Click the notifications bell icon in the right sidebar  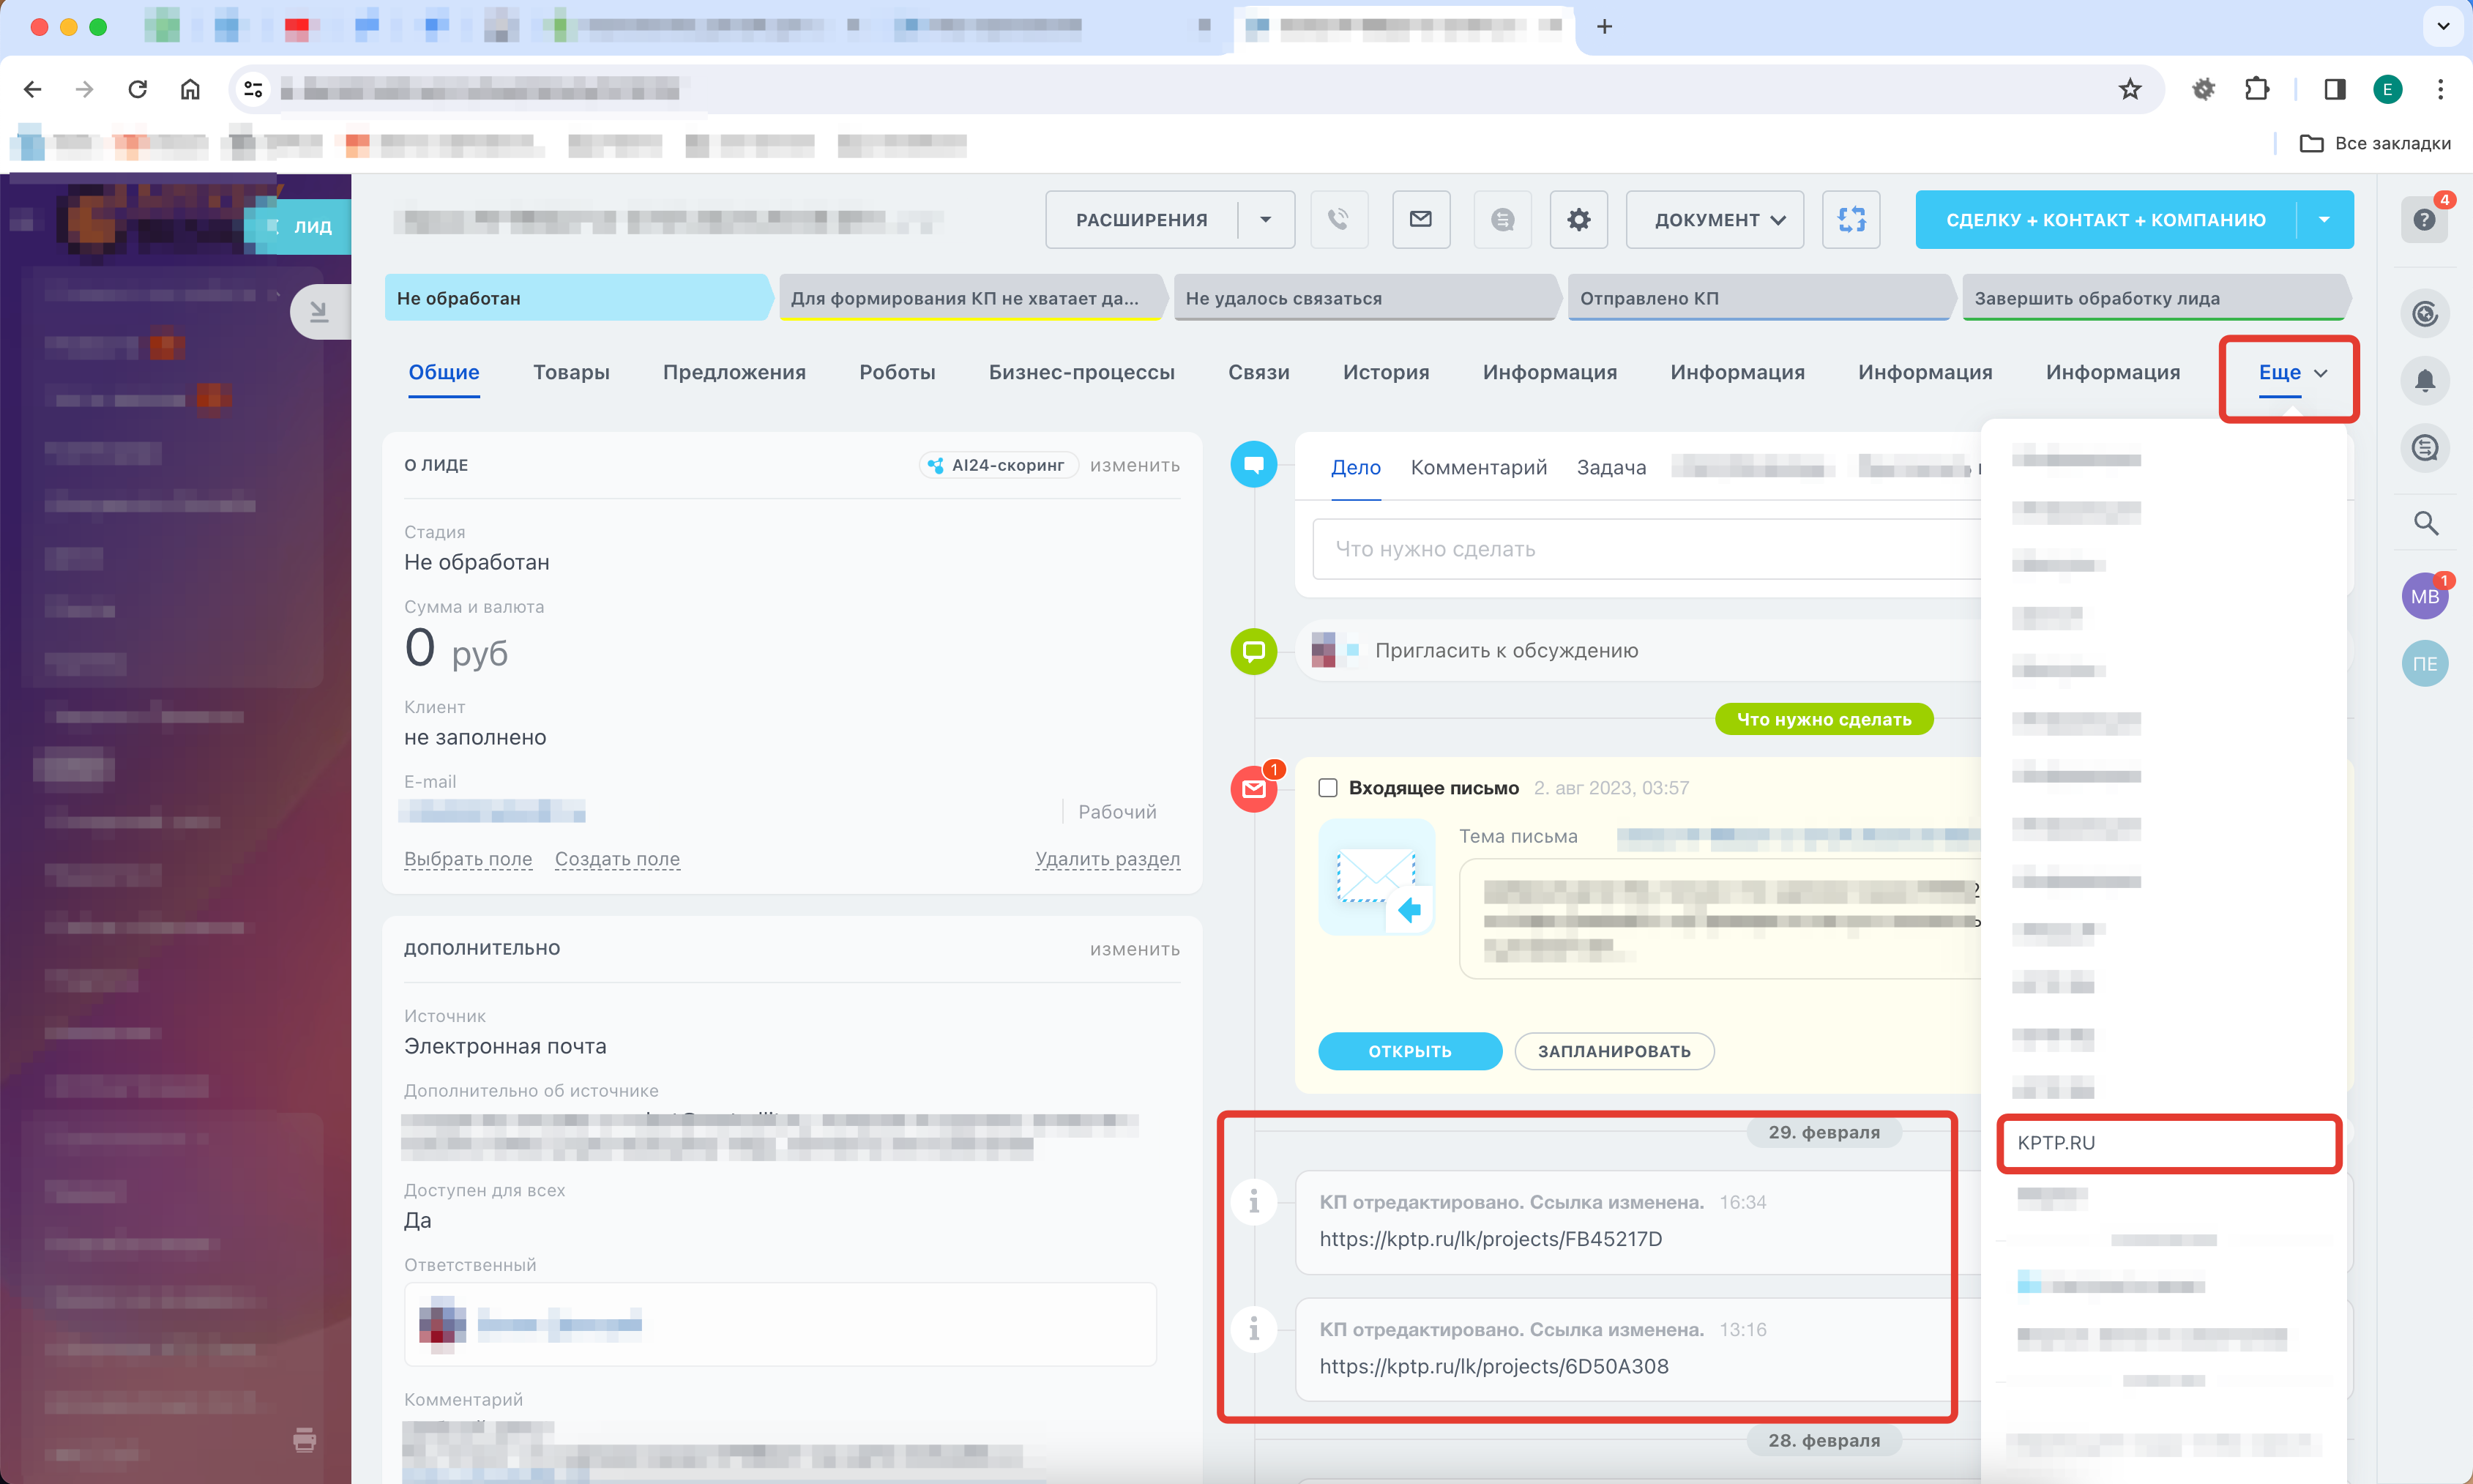pyautogui.click(x=2424, y=381)
